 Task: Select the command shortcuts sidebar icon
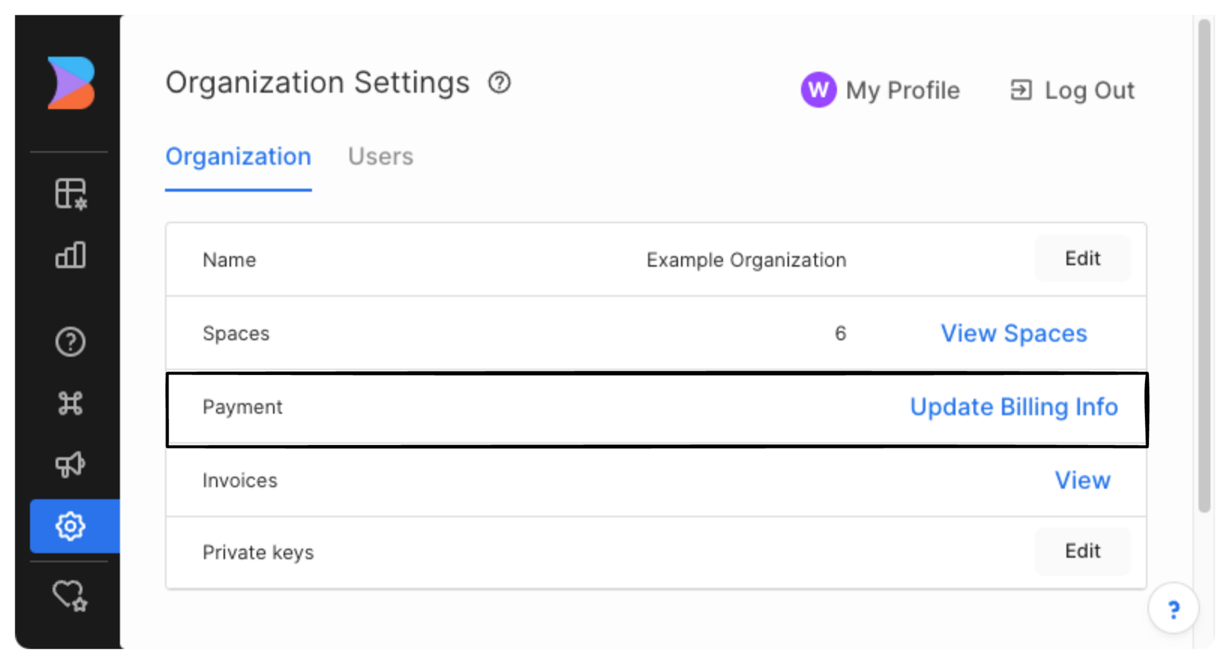(x=71, y=404)
